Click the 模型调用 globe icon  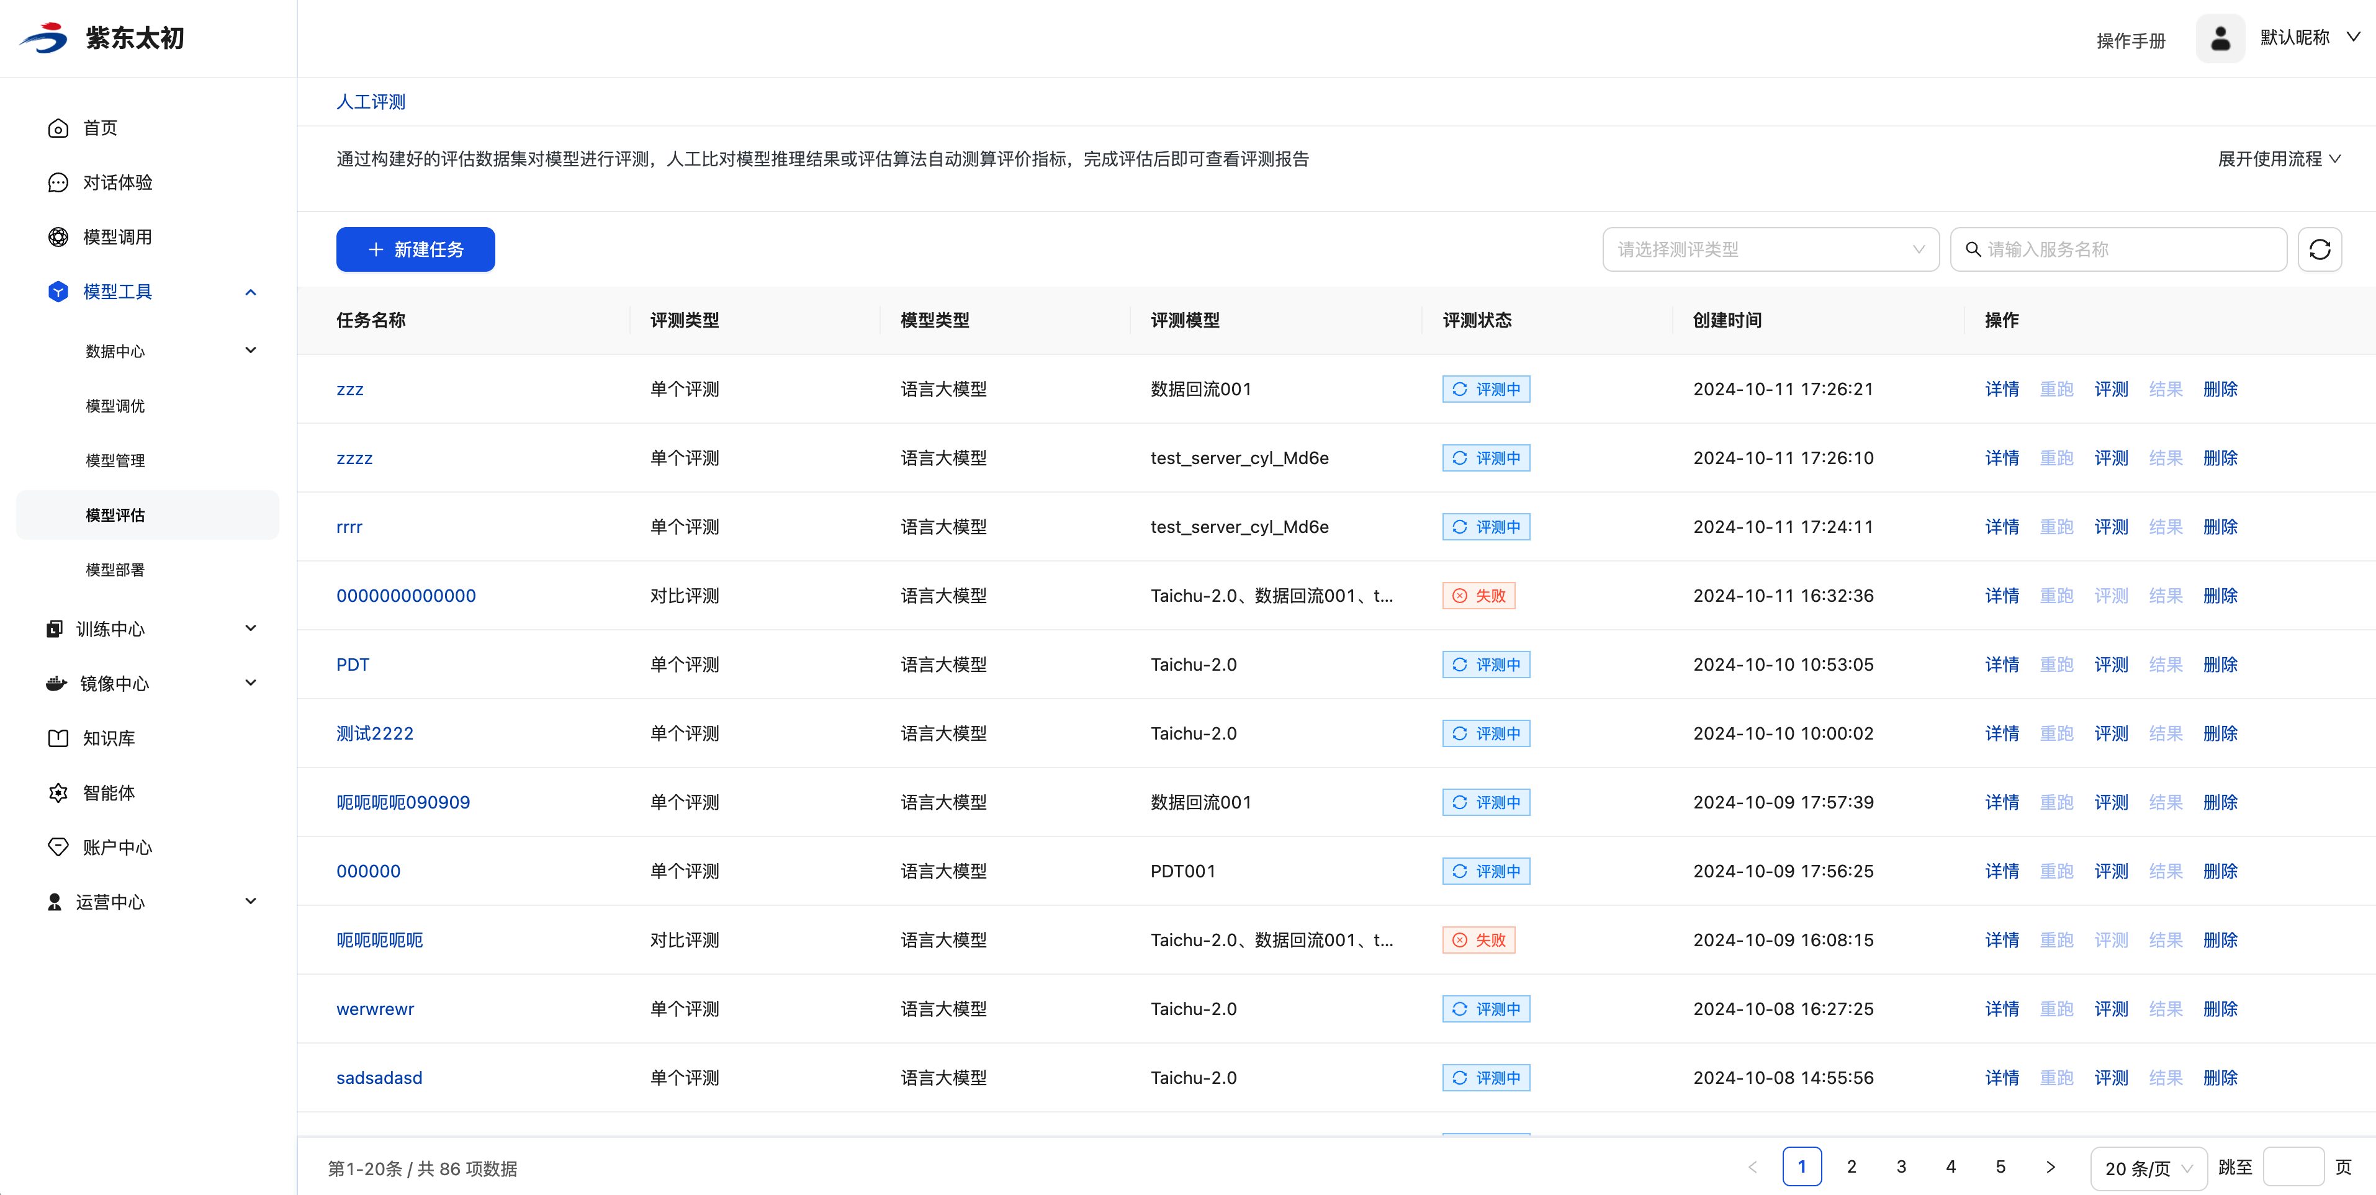pyautogui.click(x=58, y=237)
